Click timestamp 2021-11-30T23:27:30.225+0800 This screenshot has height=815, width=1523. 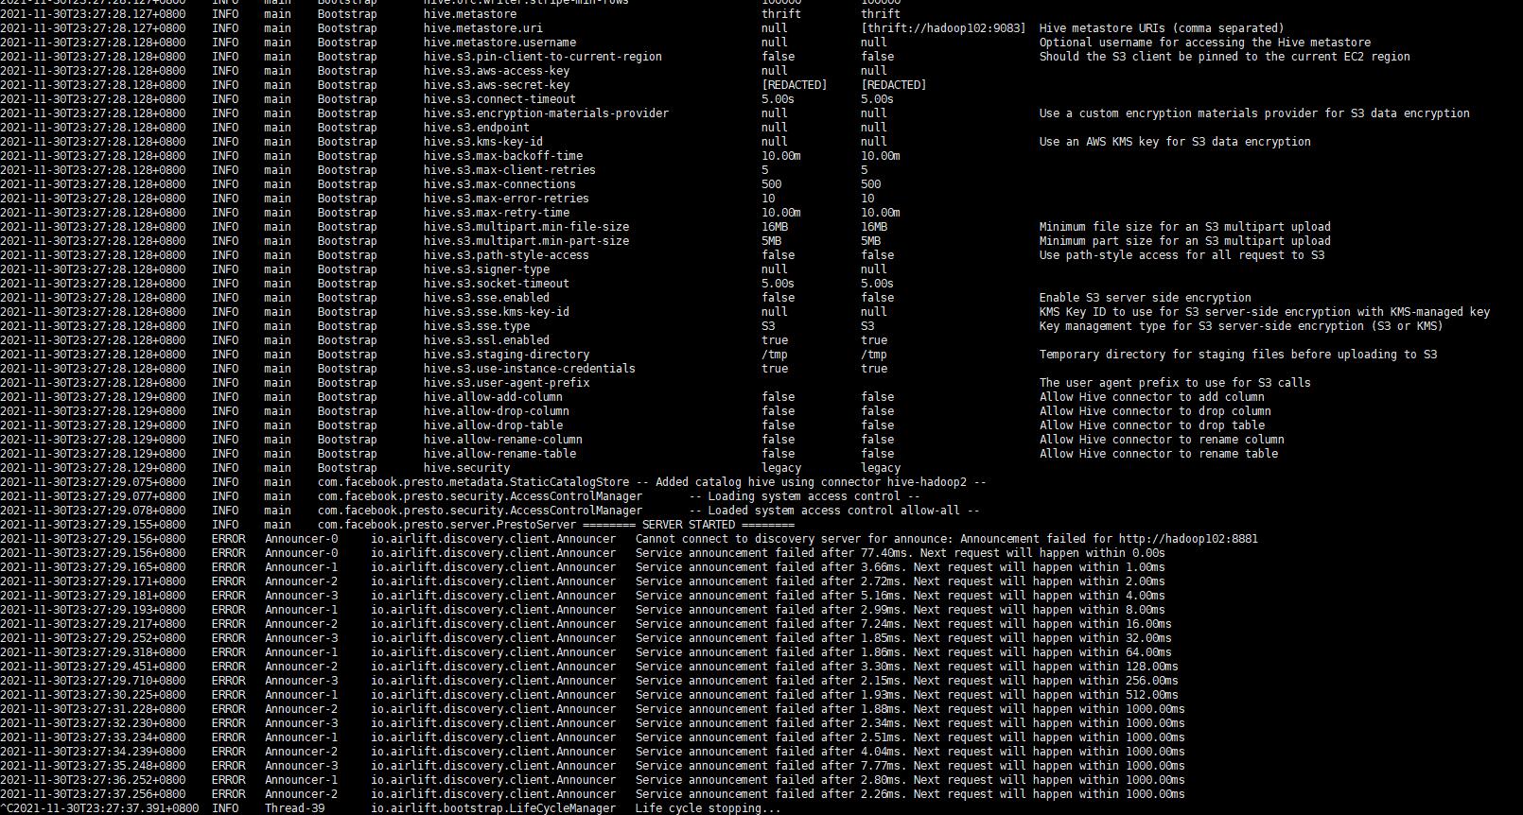click(93, 695)
